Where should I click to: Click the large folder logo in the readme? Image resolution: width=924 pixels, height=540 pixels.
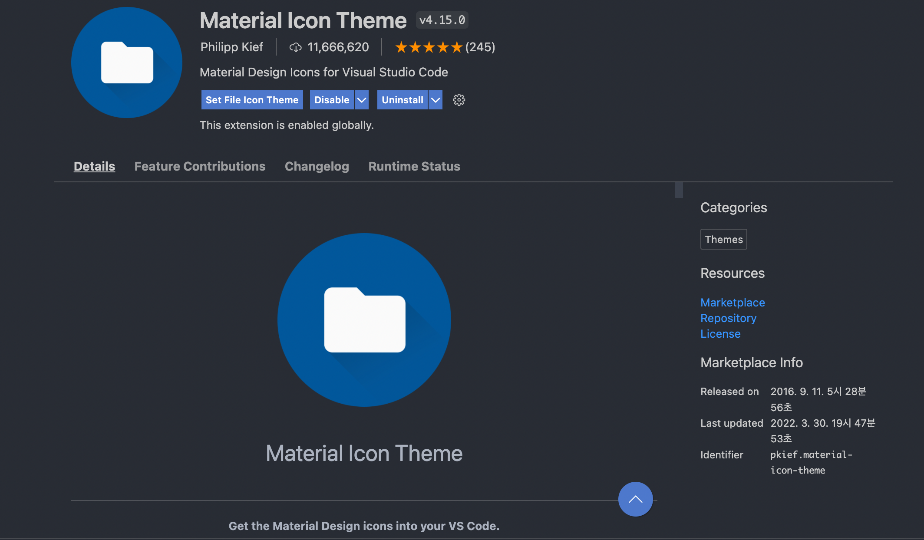click(x=364, y=320)
